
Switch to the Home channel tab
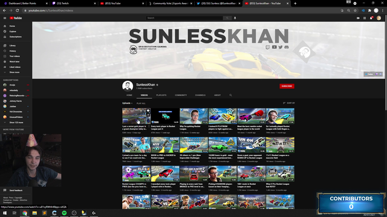pyautogui.click(x=129, y=95)
